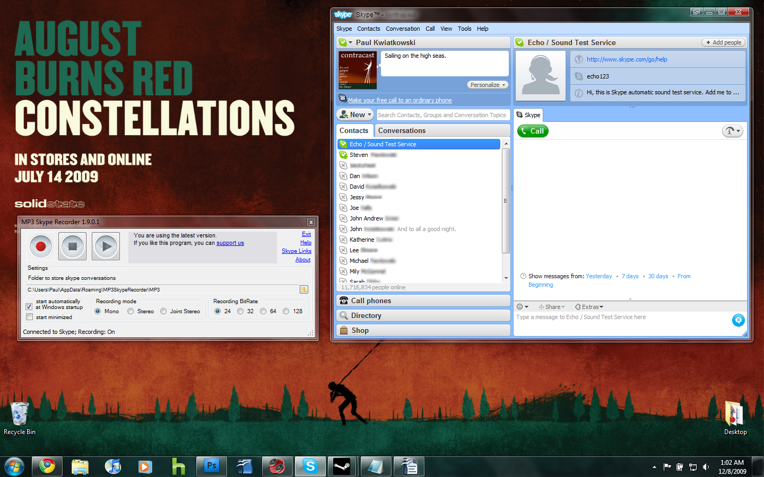764x477 pixels.
Task: Stop recording in MP3 Skype Recorder
Action: pos(73,246)
